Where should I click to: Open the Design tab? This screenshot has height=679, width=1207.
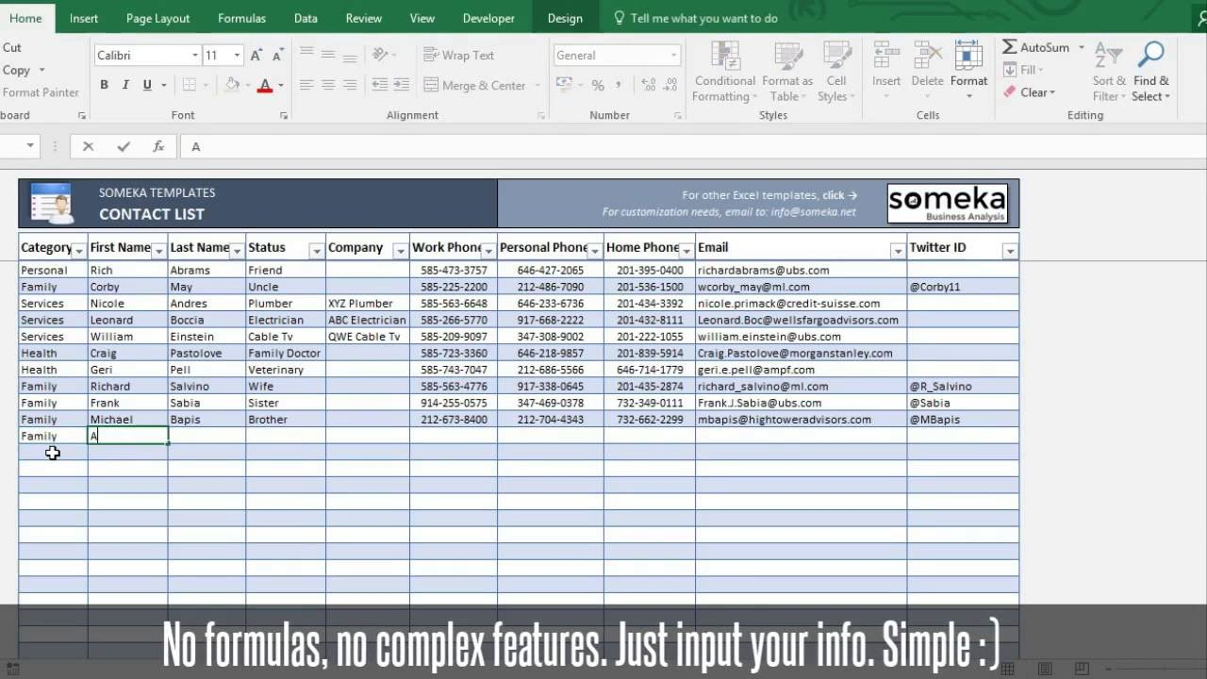pyautogui.click(x=565, y=18)
